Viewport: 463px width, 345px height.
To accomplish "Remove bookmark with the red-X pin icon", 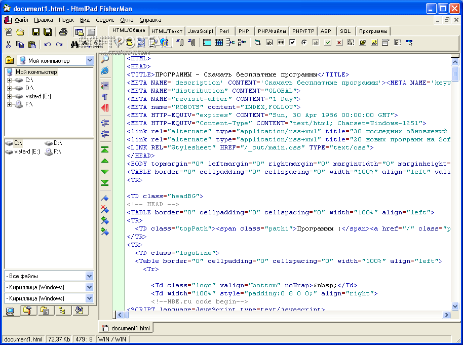I will click(x=105, y=209).
